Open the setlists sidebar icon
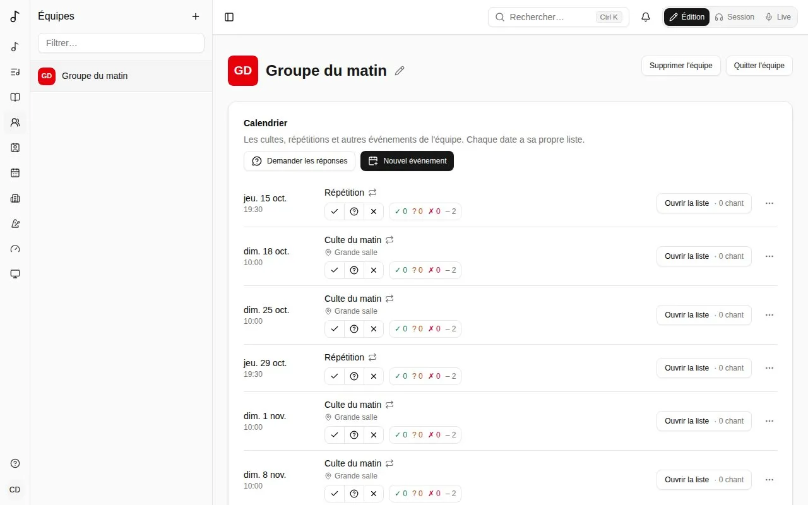This screenshot has width=808, height=505. tap(15, 72)
